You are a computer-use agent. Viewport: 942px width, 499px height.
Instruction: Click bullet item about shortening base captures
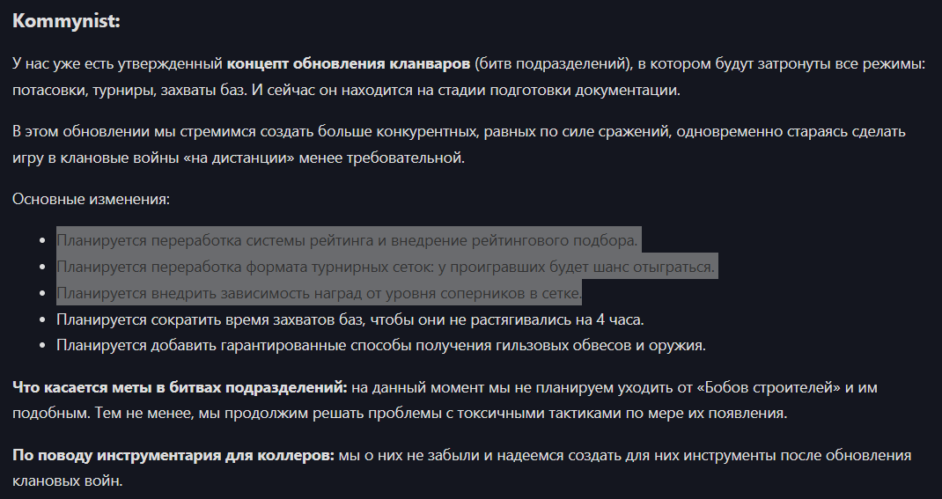pyautogui.click(x=350, y=319)
